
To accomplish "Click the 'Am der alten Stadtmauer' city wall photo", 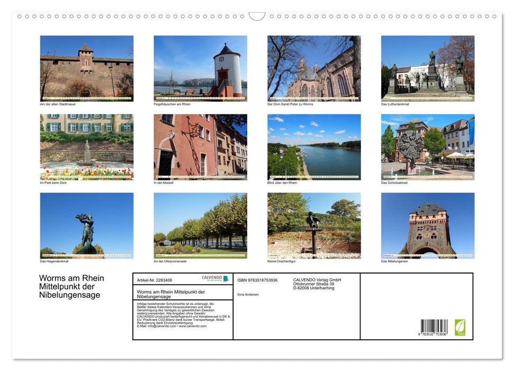I will 86,68.
